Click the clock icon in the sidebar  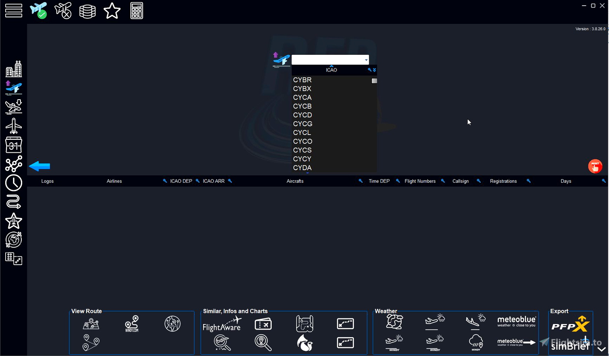pyautogui.click(x=13, y=183)
